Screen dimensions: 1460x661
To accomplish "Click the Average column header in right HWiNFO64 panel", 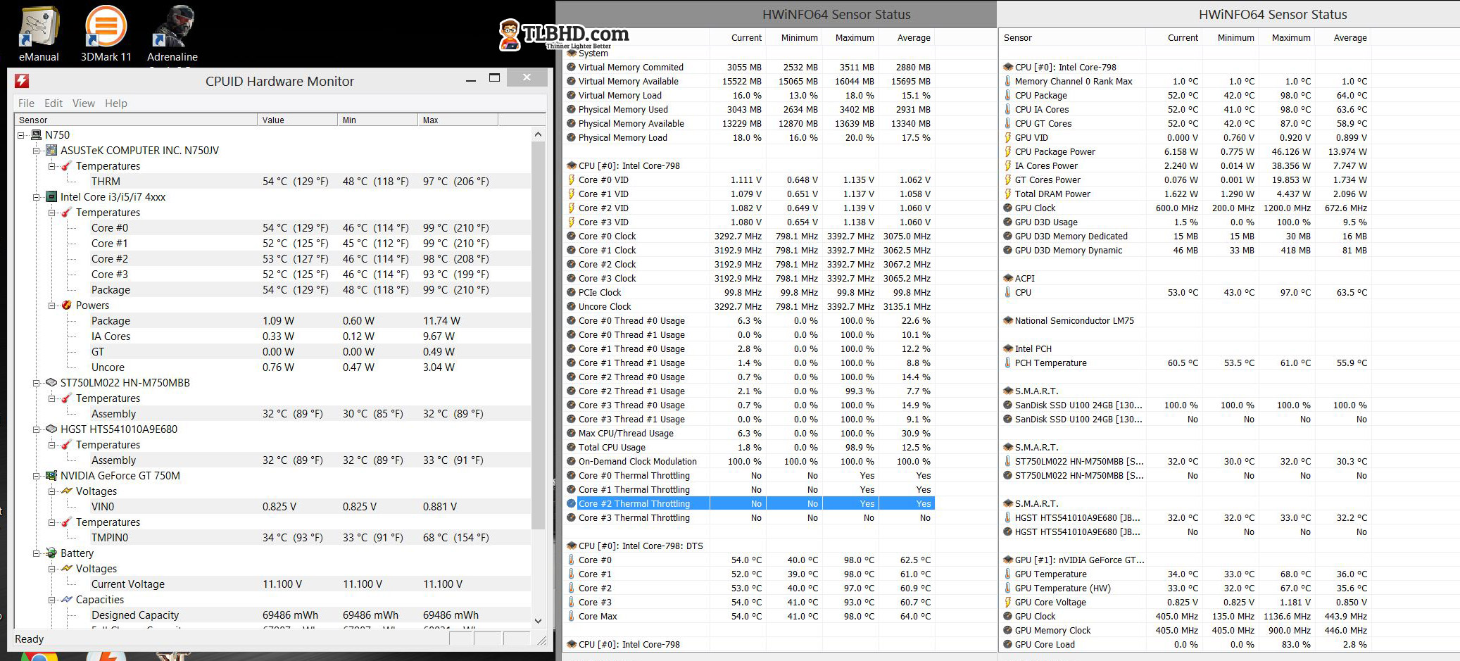I will pyautogui.click(x=1342, y=38).
